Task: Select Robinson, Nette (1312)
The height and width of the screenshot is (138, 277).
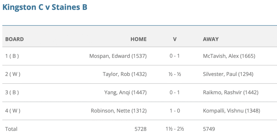Action: tap(119, 111)
